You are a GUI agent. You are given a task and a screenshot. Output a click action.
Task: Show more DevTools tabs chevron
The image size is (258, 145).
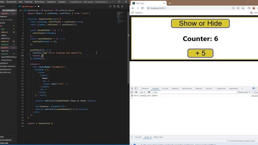coord(242,89)
